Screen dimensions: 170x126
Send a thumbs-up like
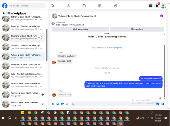163,104
